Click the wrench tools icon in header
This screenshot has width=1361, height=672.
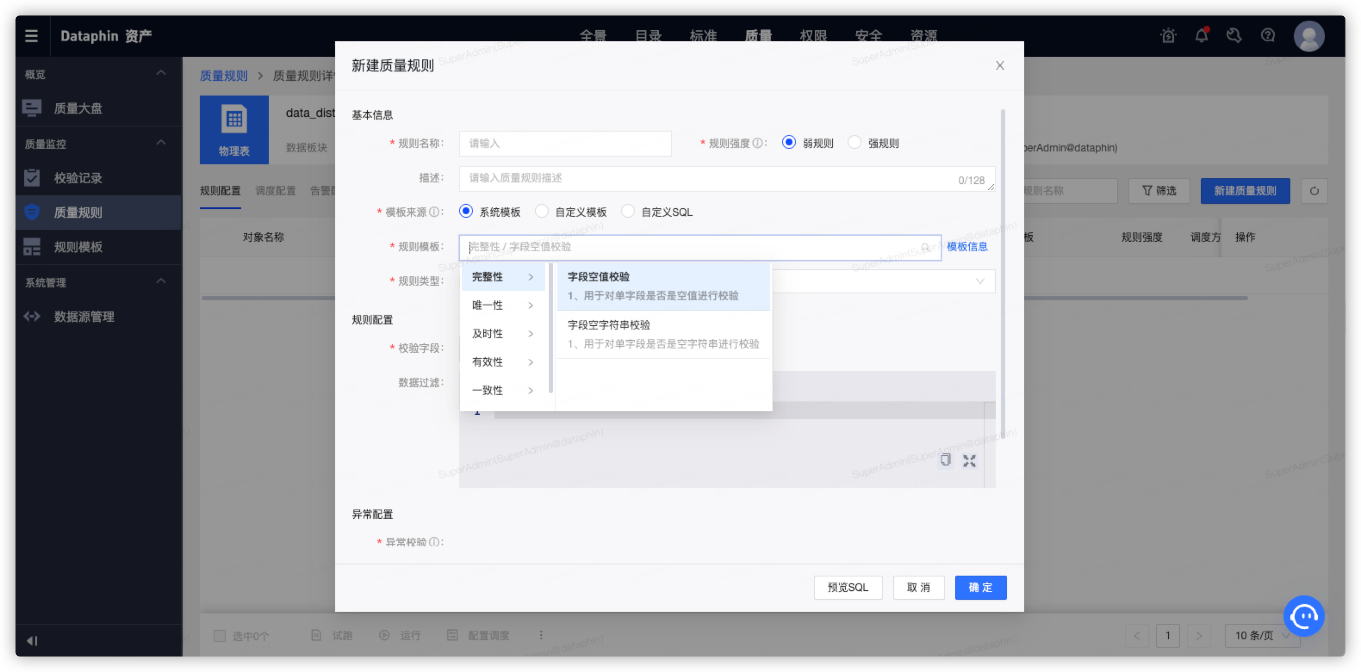point(1234,35)
